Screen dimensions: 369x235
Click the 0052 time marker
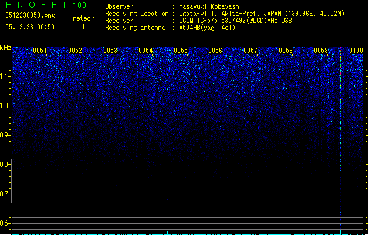pos(75,51)
